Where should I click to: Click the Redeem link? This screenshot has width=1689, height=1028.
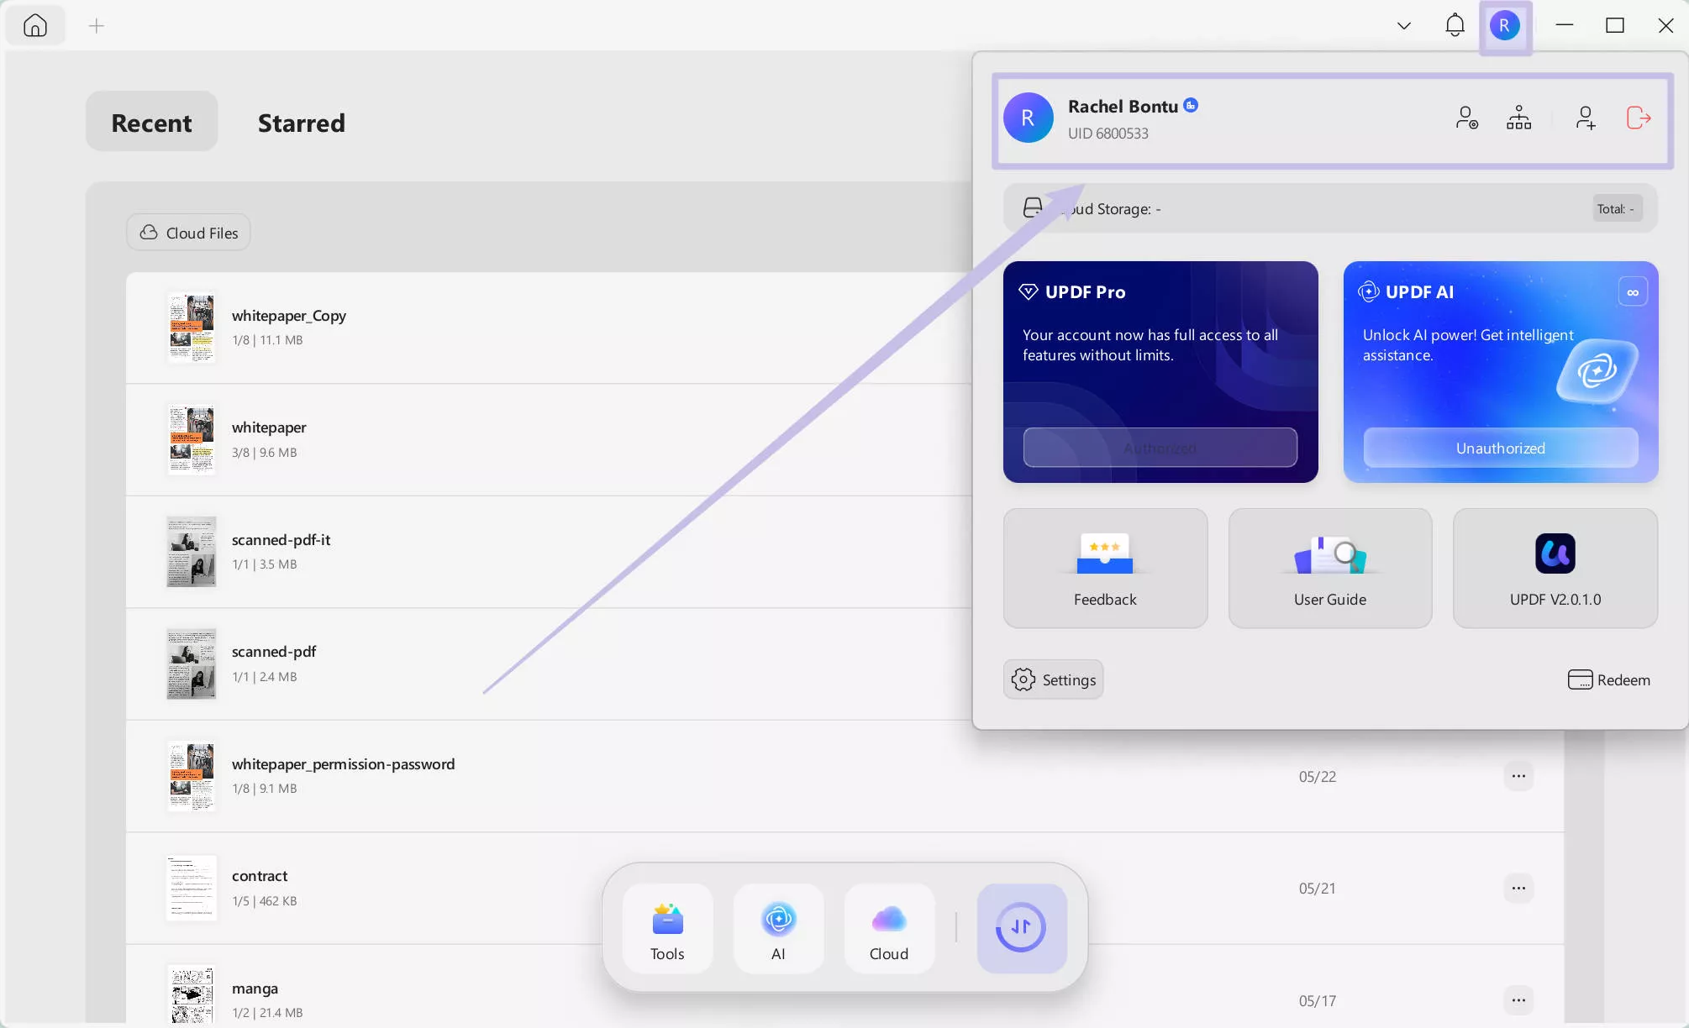1608,679
